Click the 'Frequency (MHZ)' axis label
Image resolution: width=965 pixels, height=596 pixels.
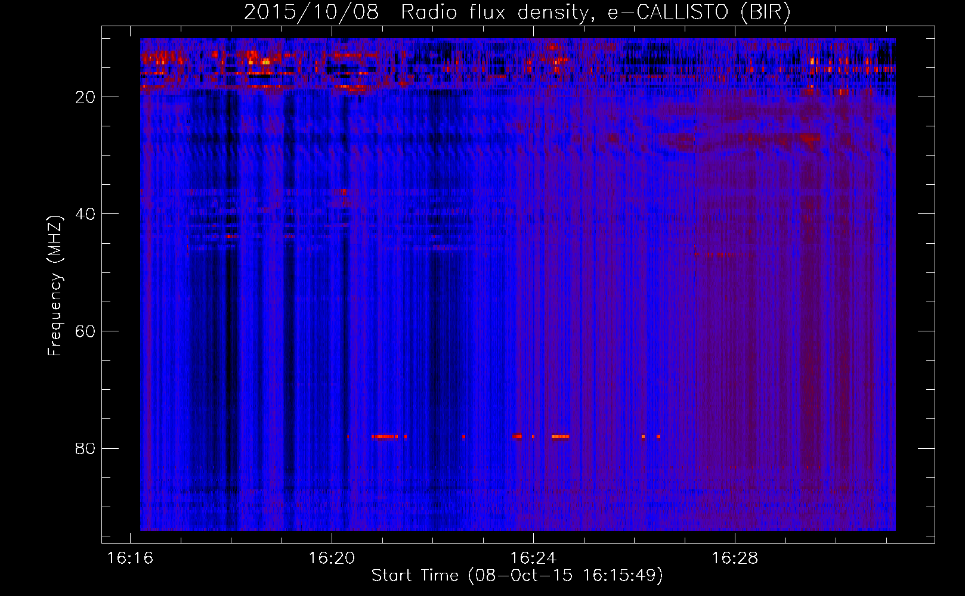click(55, 286)
